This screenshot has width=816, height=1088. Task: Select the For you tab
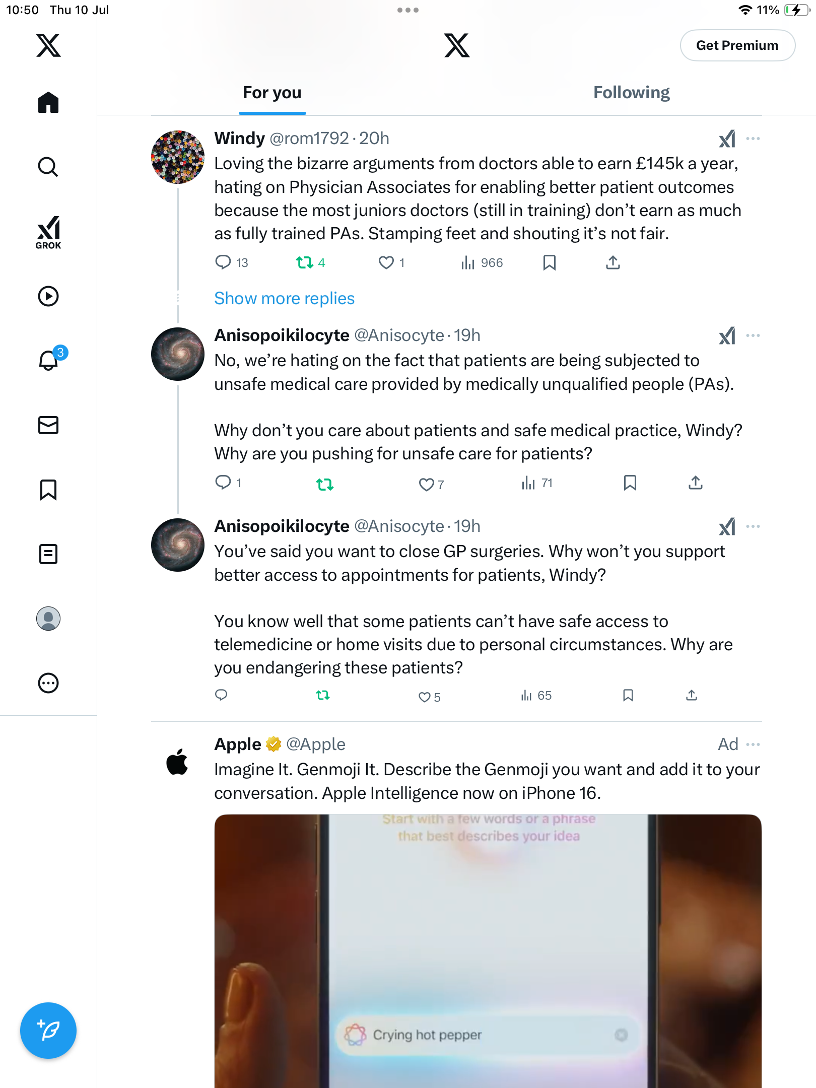[x=272, y=93]
